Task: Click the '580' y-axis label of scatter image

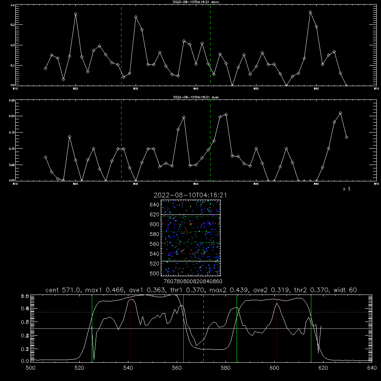Action: (x=155, y=234)
